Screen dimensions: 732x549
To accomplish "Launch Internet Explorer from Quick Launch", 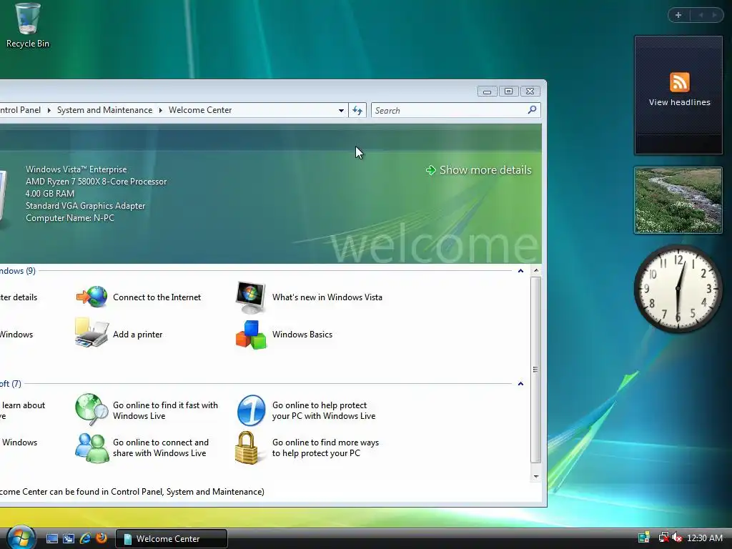I will (85, 539).
